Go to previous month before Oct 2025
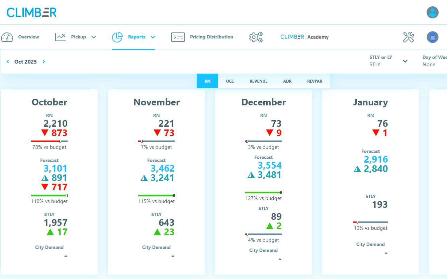 tap(8, 62)
